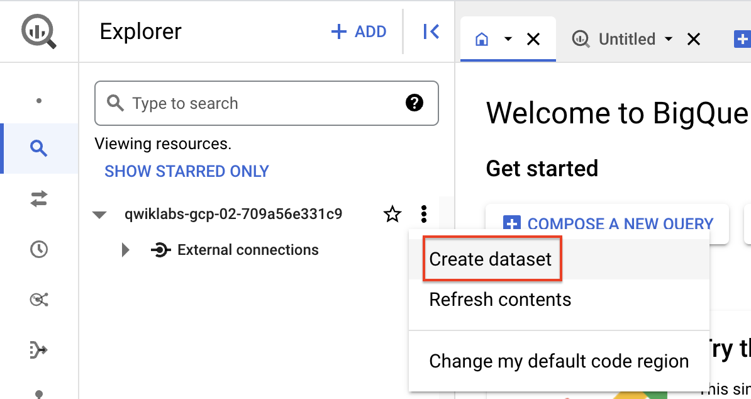This screenshot has height=399, width=751.
Task: Select External connections tree item
Action: click(248, 250)
